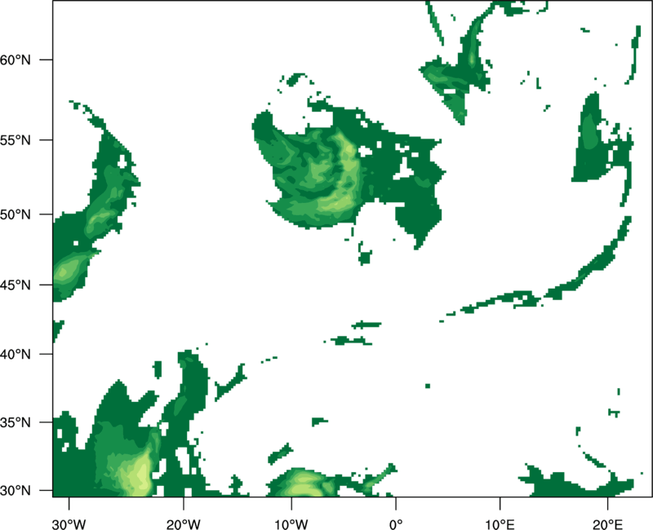
Task: Click the 10°E longitude label
Action: [500, 524]
